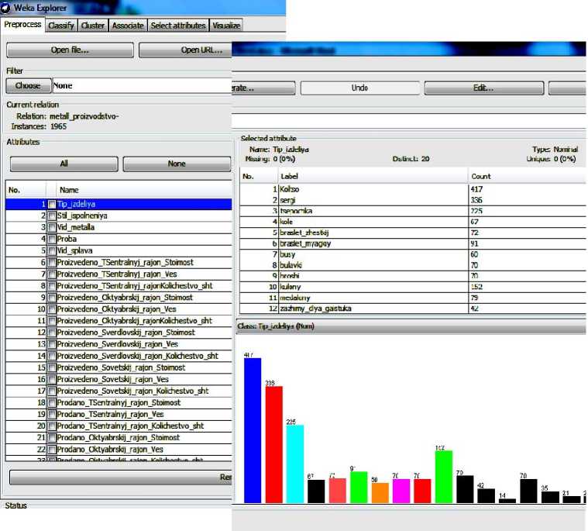The height and width of the screenshot is (531, 588).
Task: Open the Associate tab
Action: (128, 26)
